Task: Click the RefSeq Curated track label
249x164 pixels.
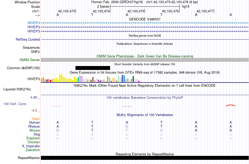Action: click(28, 39)
